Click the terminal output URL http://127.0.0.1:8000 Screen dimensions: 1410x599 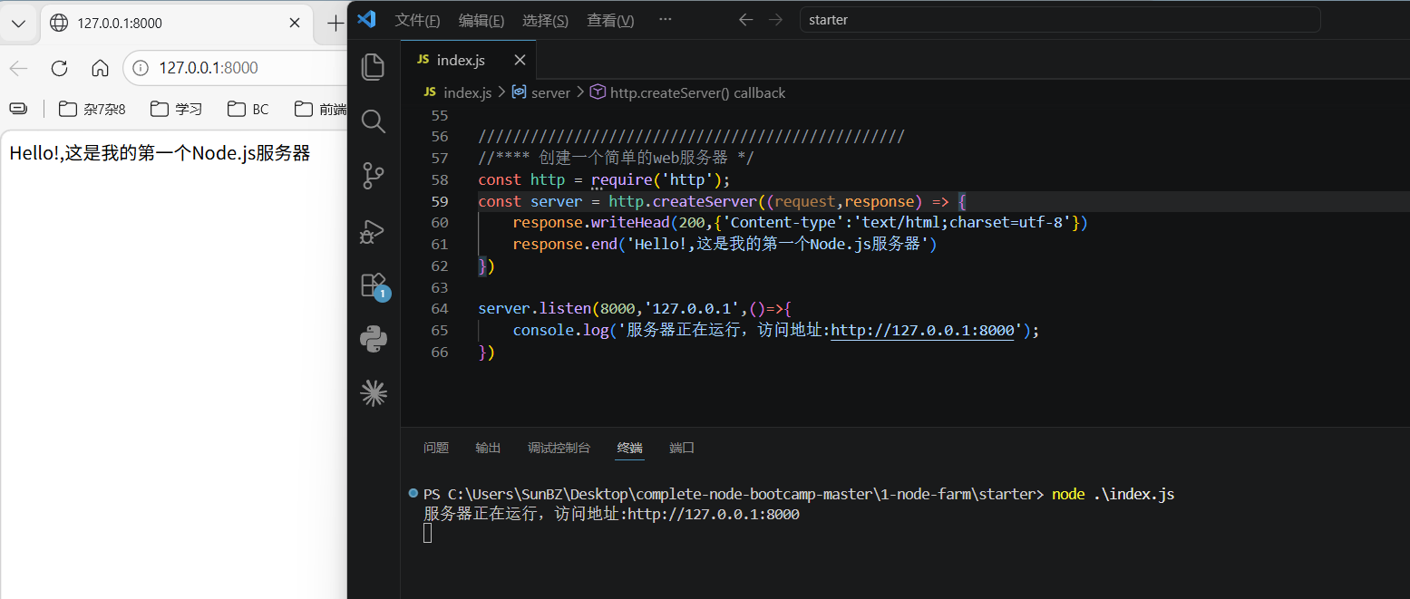714,515
